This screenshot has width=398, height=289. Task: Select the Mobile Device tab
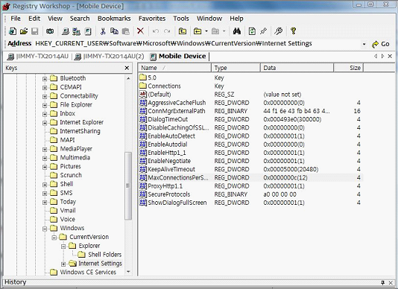click(178, 57)
